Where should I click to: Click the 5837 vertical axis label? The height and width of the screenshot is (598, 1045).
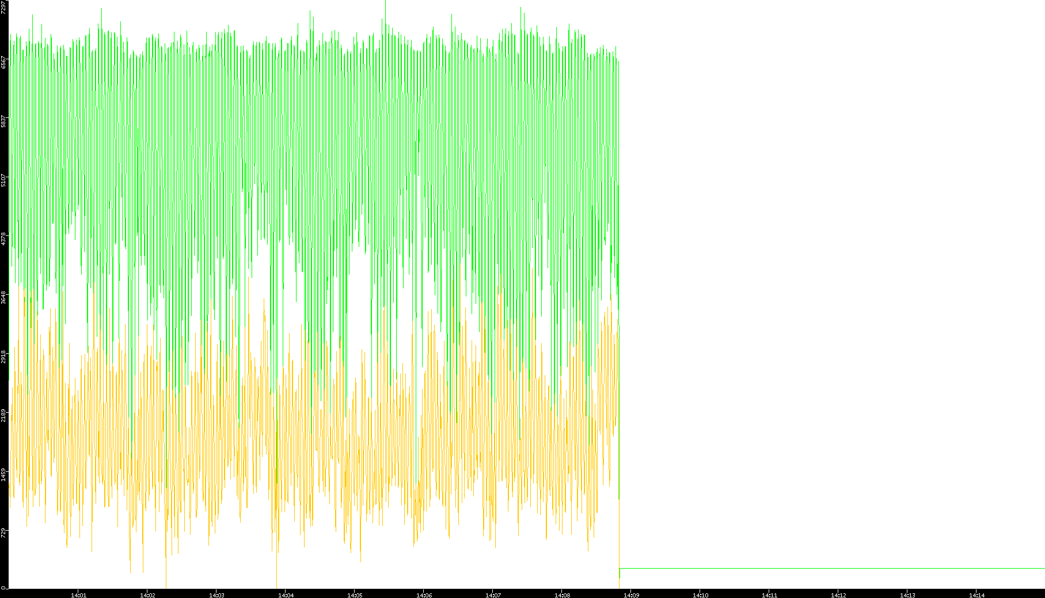pyautogui.click(x=4, y=121)
